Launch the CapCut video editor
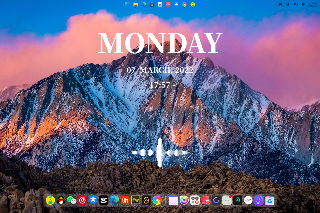This screenshot has height=213, width=320. pos(104,200)
